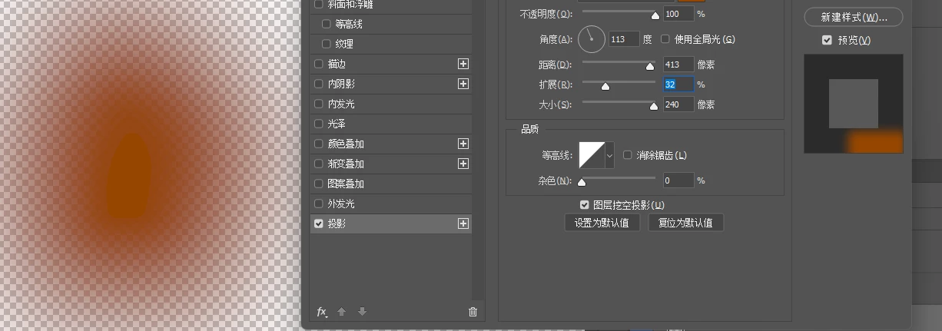Screen dimensions: 942x331
Task: Click the 角度 angle dial
Action: tap(591, 39)
